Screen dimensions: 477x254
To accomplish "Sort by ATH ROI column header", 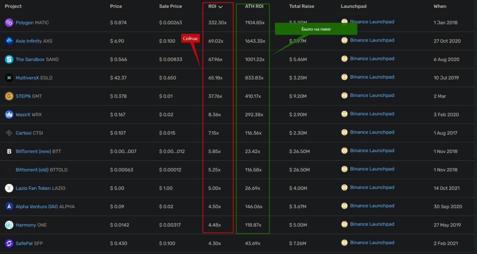I will click(x=254, y=6).
